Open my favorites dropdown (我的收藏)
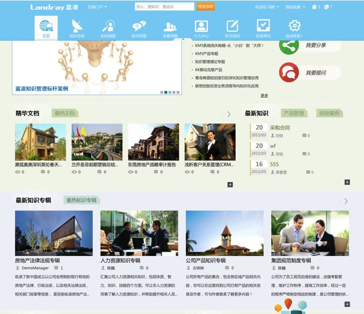This screenshot has height=314, width=364. (295, 7)
